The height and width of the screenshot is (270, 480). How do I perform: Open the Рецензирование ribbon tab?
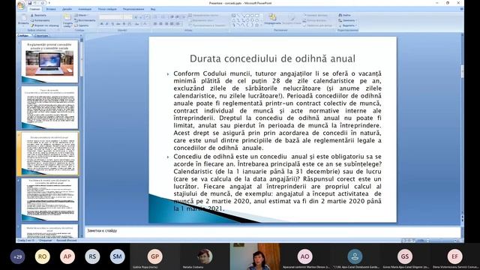pyautogui.click(x=133, y=9)
